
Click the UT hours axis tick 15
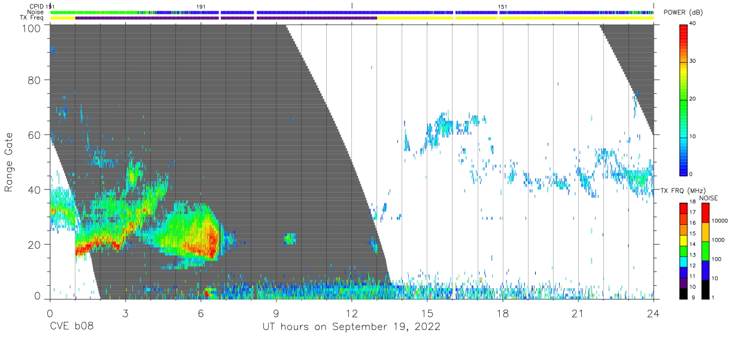tap(427, 313)
